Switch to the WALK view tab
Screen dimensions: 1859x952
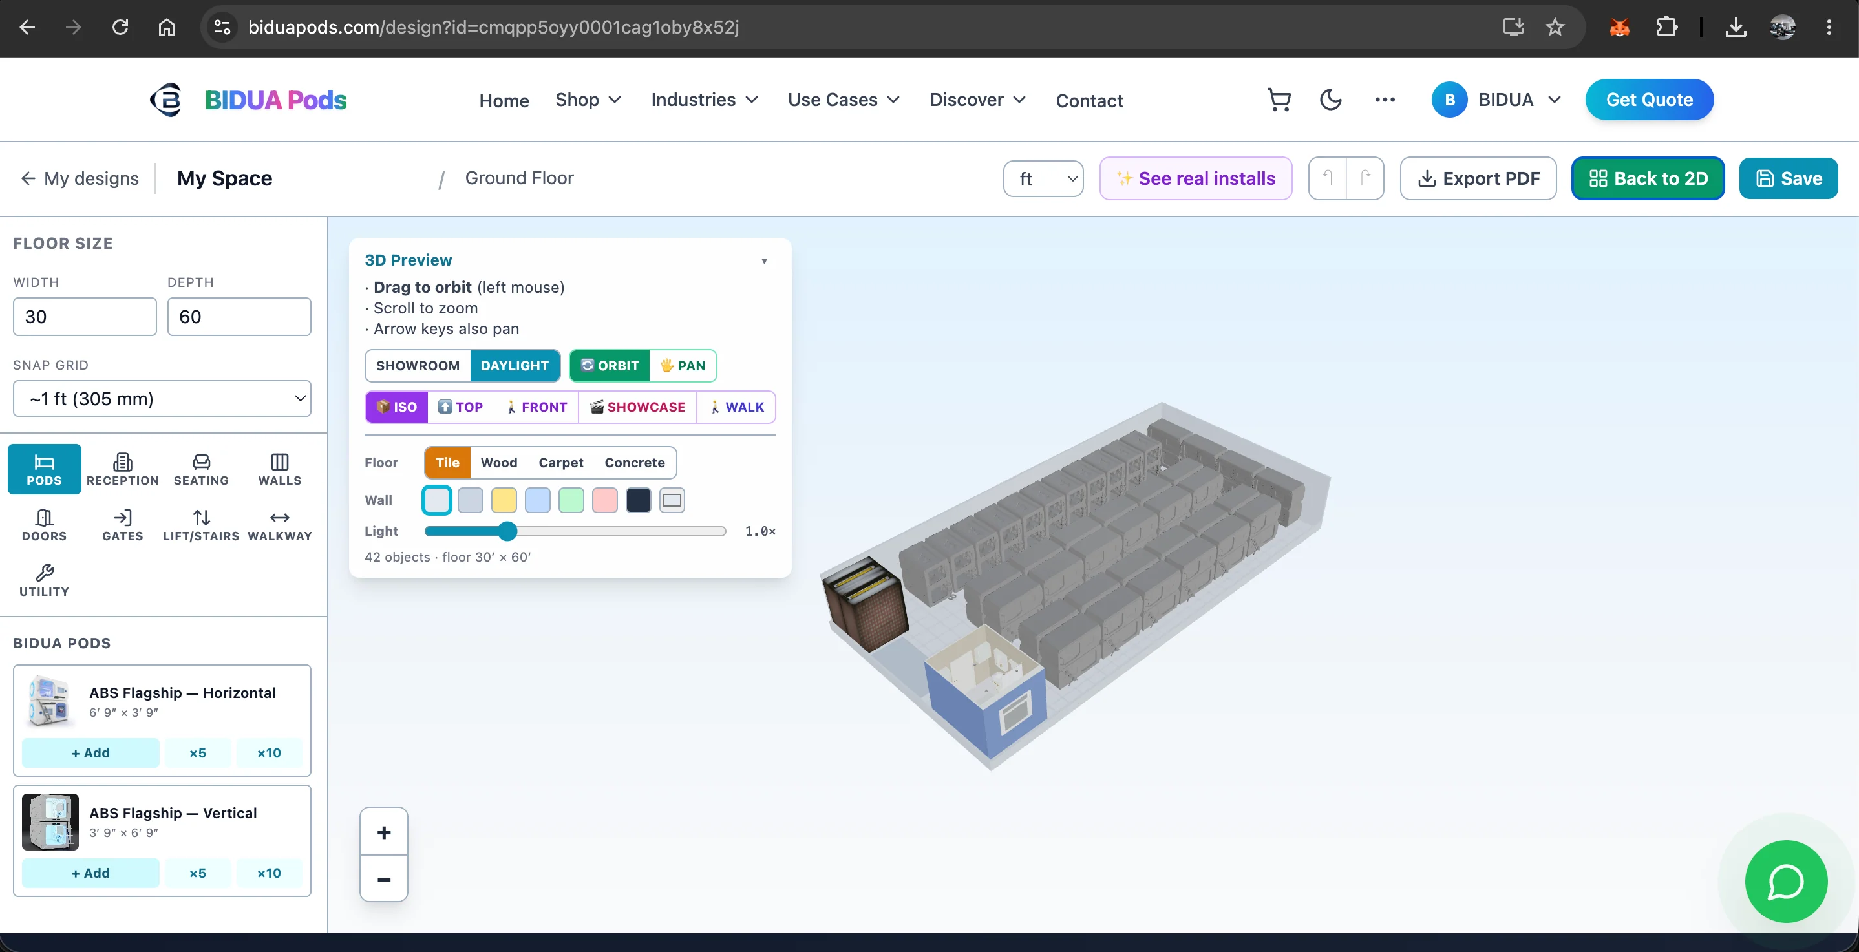pos(737,407)
